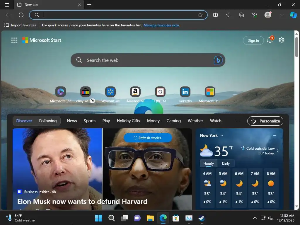
Task: Open the Play category
Action: coord(106,121)
